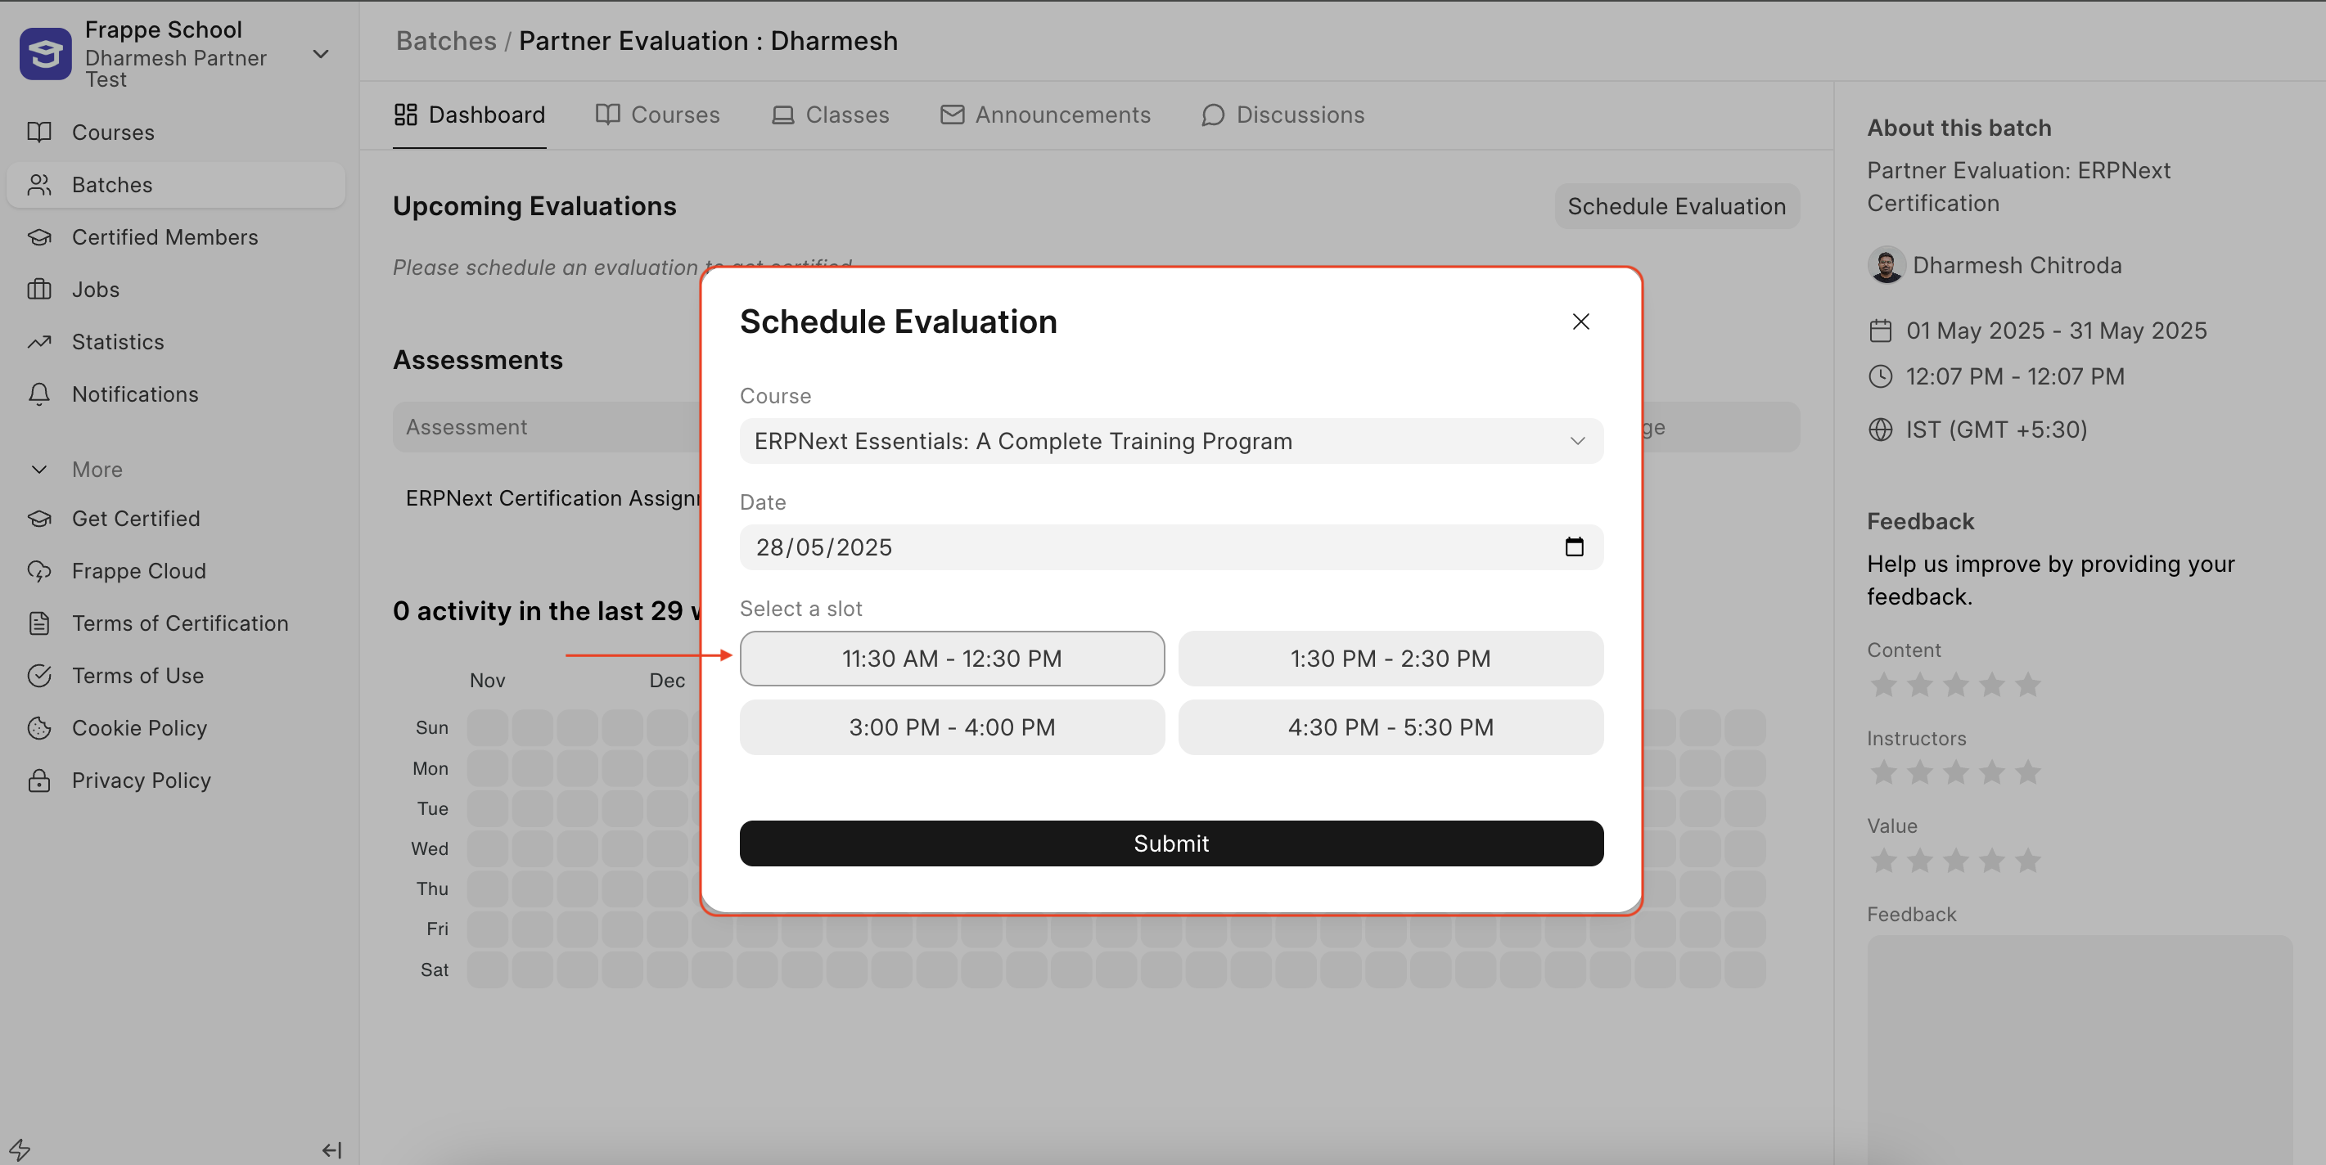
Task: Open Jobs from the sidebar
Action: (176, 290)
